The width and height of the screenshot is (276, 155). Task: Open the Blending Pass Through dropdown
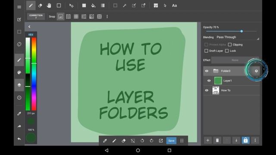click(x=238, y=37)
